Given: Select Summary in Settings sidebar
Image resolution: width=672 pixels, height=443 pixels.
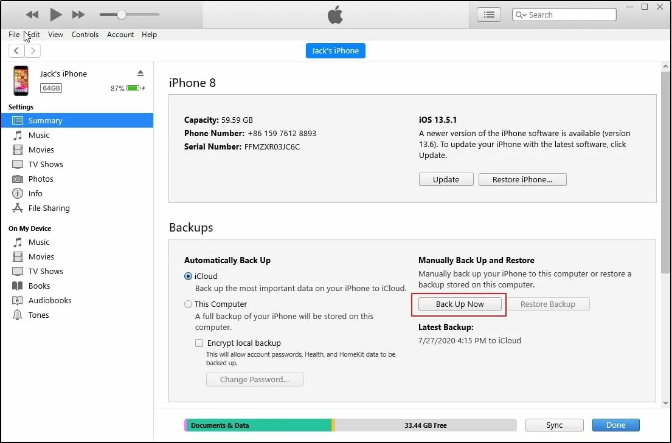Looking at the screenshot, I should click(77, 120).
